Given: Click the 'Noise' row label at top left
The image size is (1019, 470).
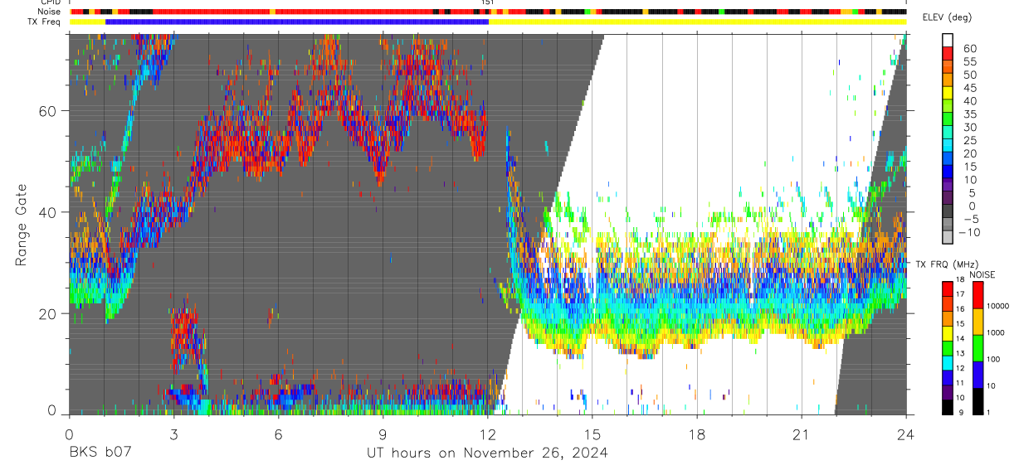Looking at the screenshot, I should 51,12.
